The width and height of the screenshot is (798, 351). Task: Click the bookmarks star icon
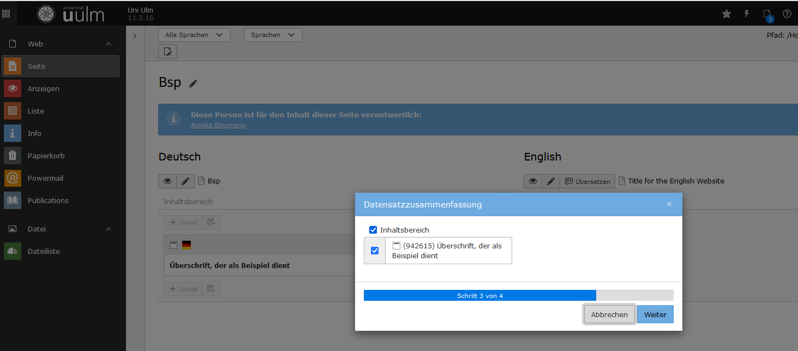(726, 14)
